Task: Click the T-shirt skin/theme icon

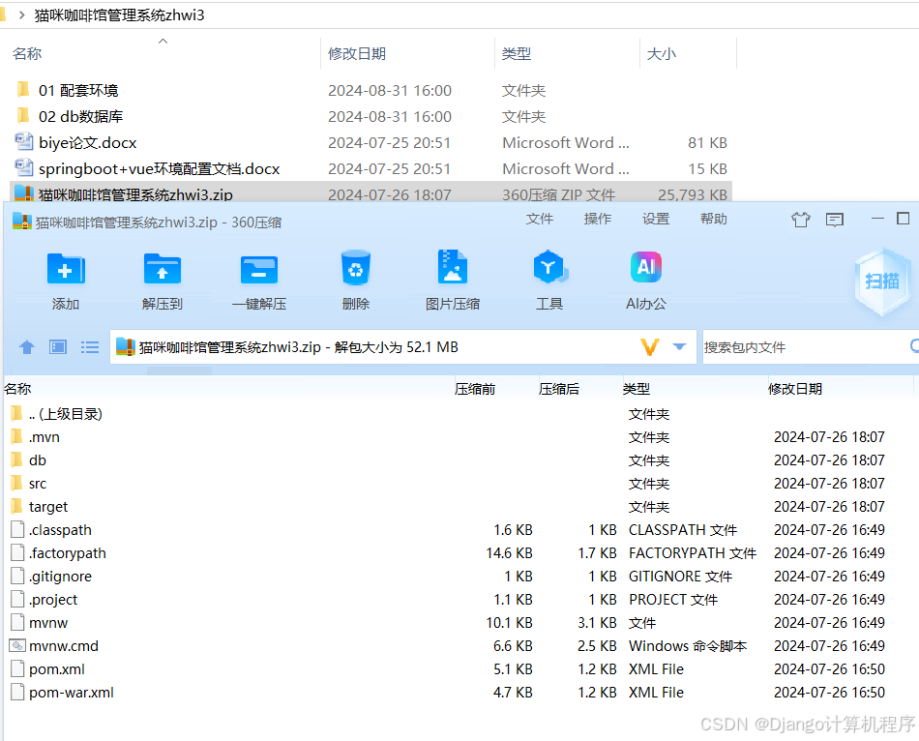Action: point(800,220)
